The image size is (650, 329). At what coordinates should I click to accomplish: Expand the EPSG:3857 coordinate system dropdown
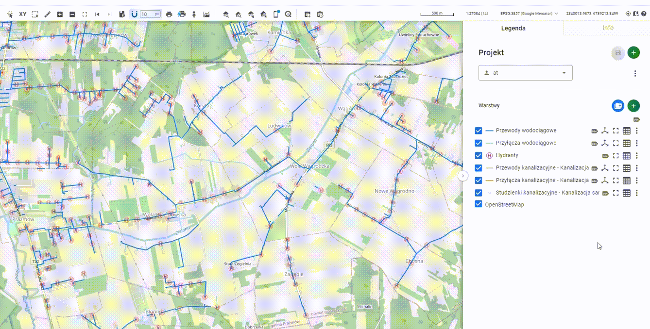[529, 14]
